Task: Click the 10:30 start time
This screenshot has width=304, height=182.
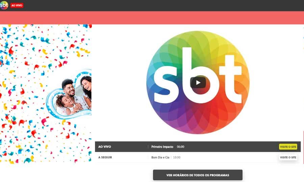Action: pyautogui.click(x=177, y=157)
